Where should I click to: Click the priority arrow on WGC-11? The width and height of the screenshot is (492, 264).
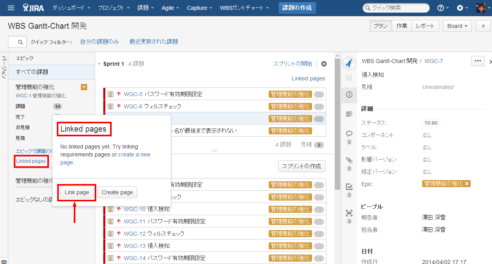click(118, 221)
